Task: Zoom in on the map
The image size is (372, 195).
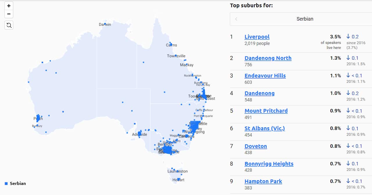Action: pyautogui.click(x=9, y=5)
